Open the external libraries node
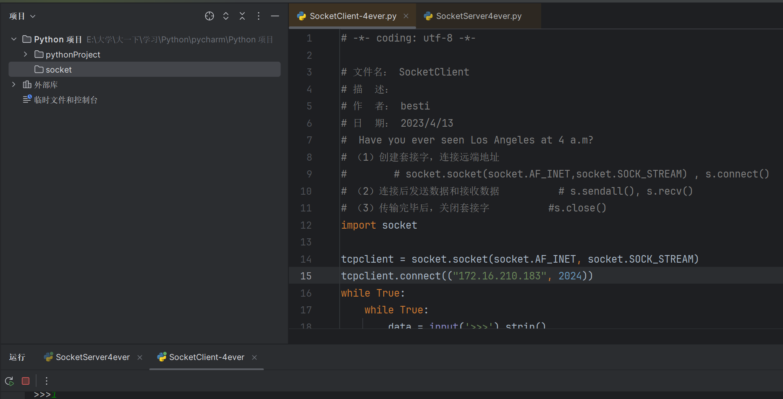This screenshot has width=783, height=399. (46, 85)
